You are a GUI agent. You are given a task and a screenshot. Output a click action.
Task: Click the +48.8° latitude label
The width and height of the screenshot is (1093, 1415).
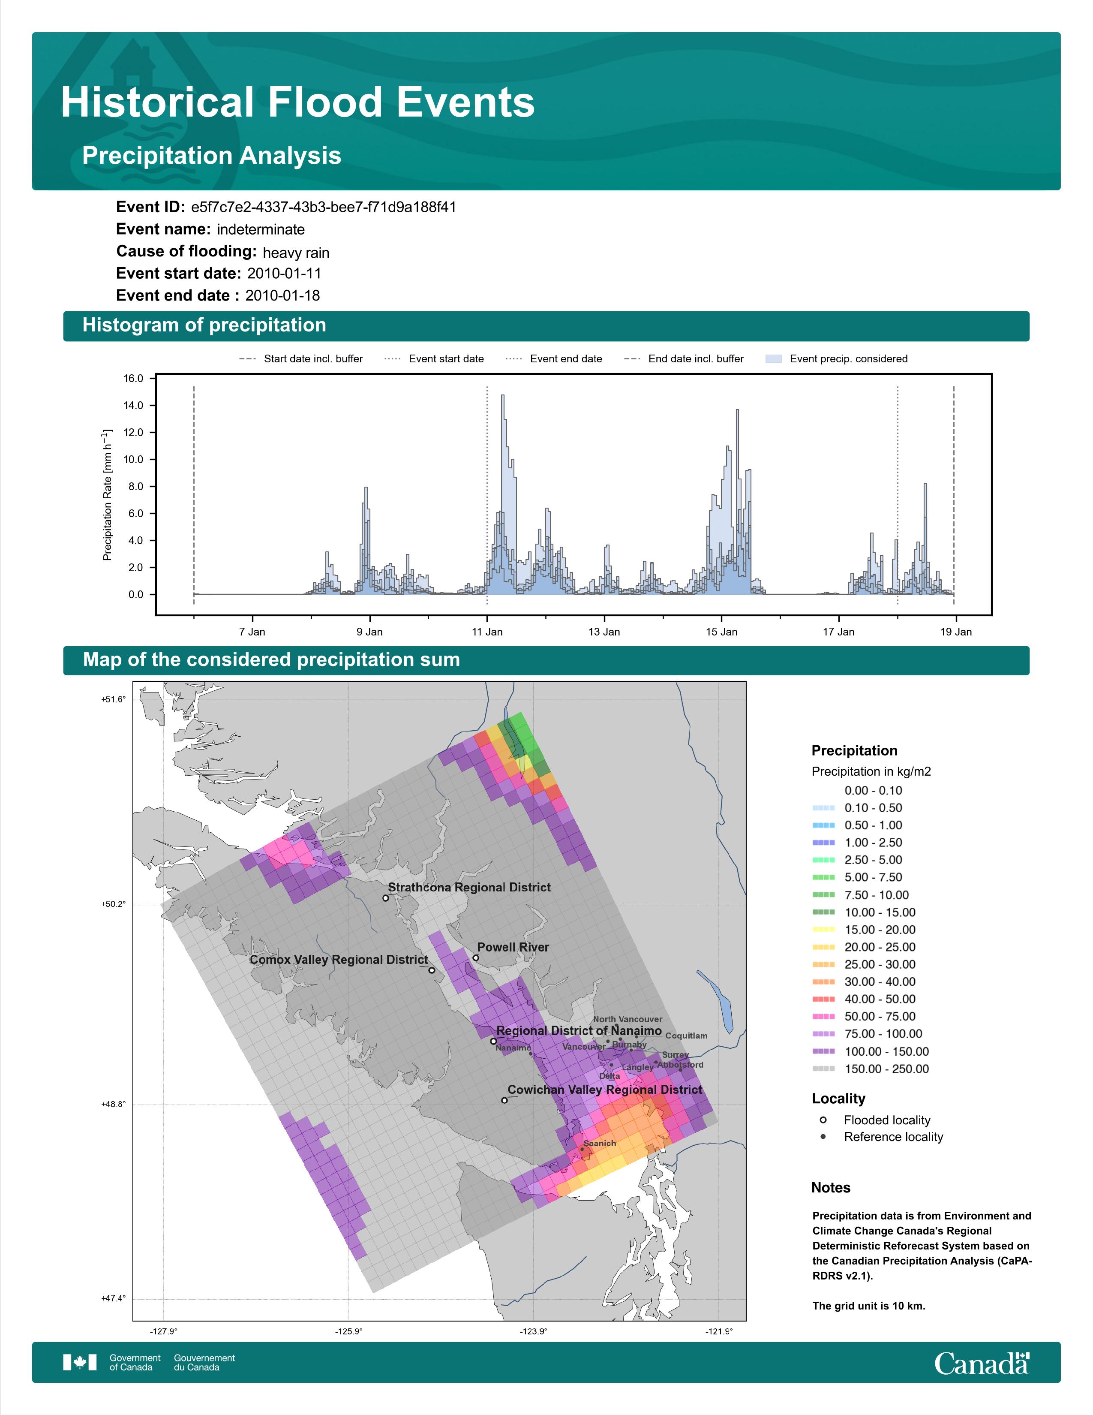point(113,1104)
